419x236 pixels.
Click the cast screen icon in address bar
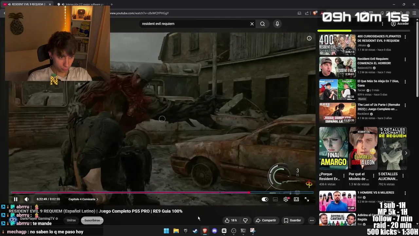299,13
